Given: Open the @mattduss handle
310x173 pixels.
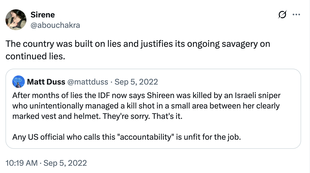Looking at the screenshot, I should click(87, 82).
